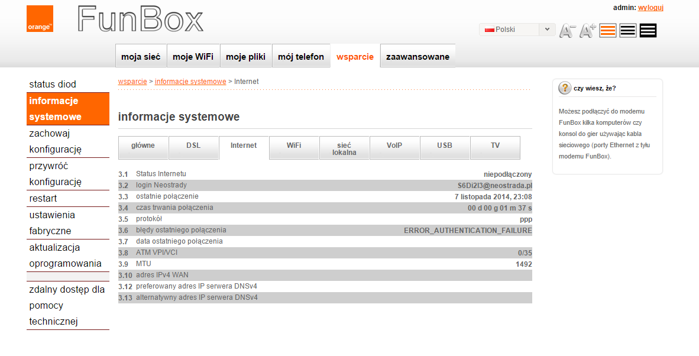Click the niepodłączony status value
The height and width of the screenshot is (356, 699).
pos(508,174)
